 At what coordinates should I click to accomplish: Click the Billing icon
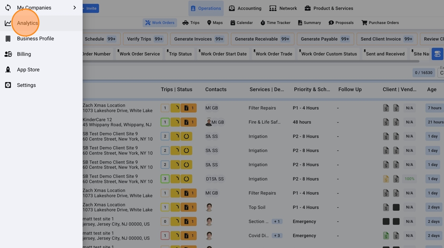(8, 54)
